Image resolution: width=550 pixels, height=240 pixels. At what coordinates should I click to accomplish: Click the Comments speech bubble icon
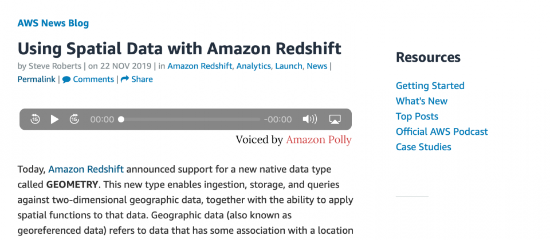pyautogui.click(x=66, y=80)
